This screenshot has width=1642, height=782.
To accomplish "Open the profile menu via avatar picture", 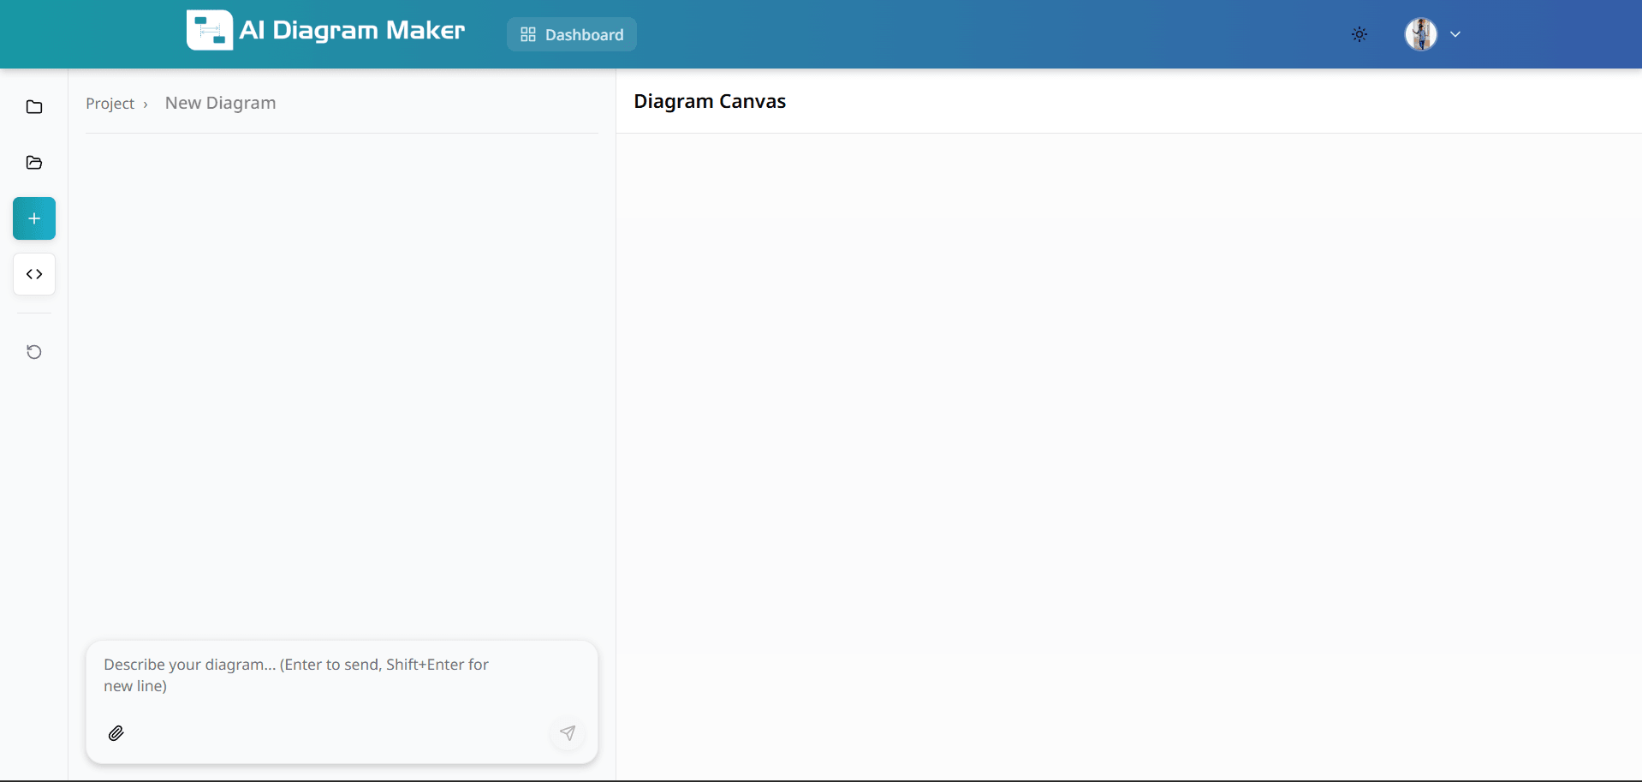I will pyautogui.click(x=1421, y=34).
